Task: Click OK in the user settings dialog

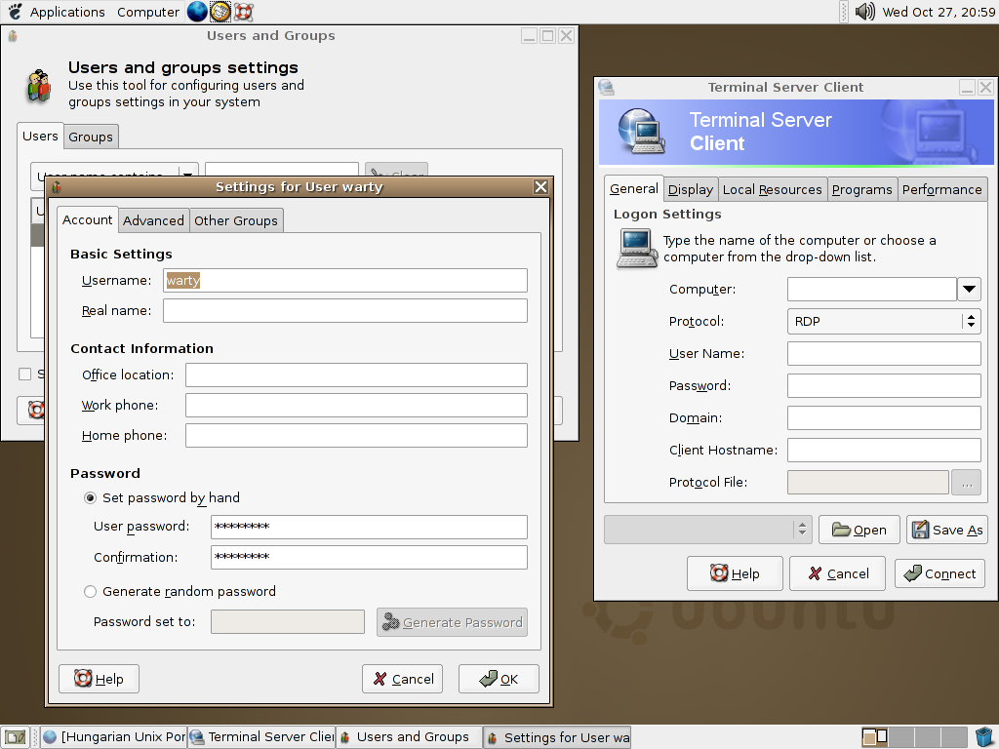Action: pyautogui.click(x=499, y=679)
